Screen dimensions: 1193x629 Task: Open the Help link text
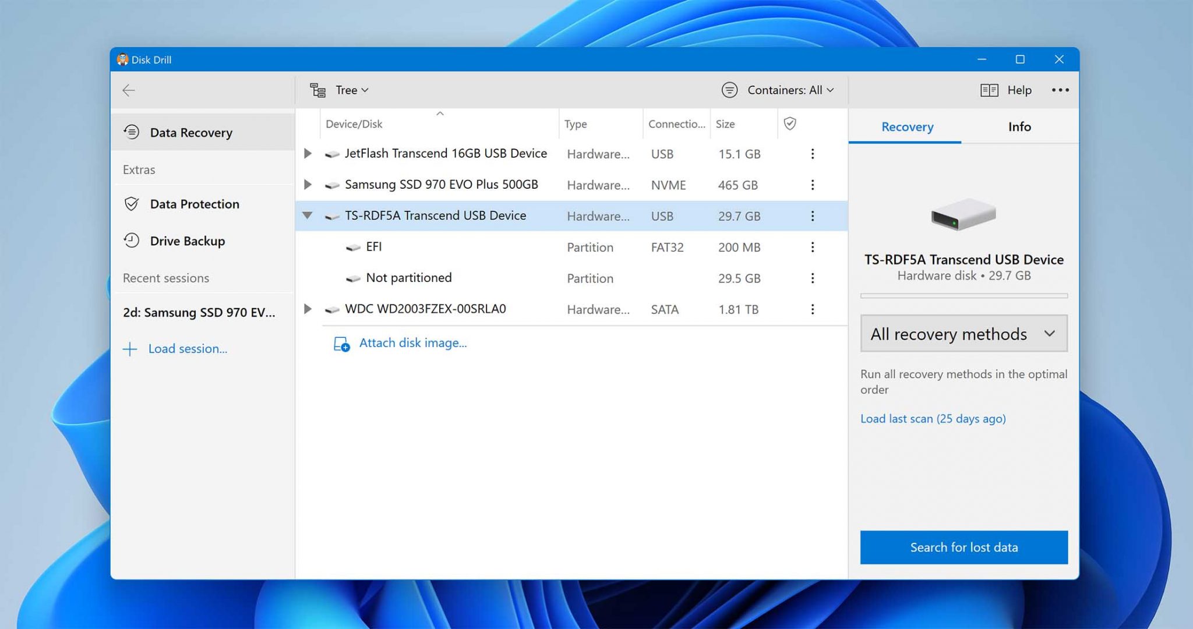[1019, 90]
